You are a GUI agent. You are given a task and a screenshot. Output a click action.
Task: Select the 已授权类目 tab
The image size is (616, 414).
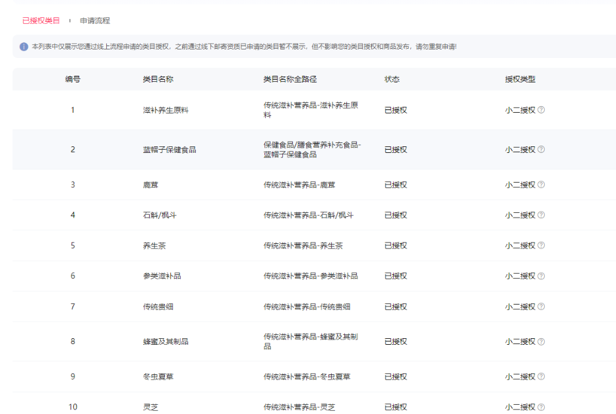point(41,20)
